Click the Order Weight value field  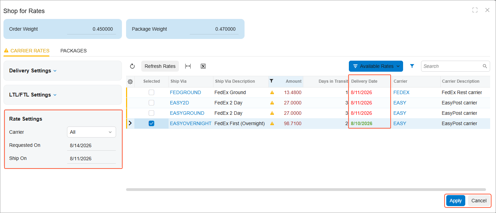92,29
